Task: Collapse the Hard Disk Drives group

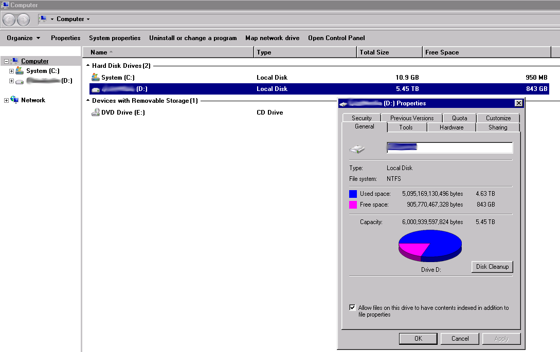Action: (x=87, y=66)
